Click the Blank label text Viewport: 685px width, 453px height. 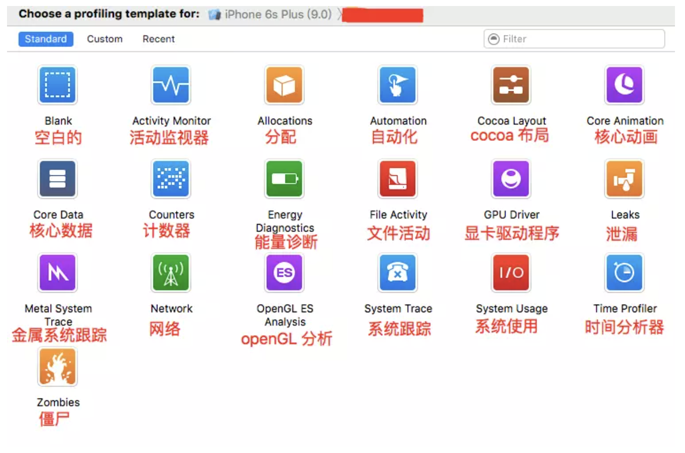[58, 121]
